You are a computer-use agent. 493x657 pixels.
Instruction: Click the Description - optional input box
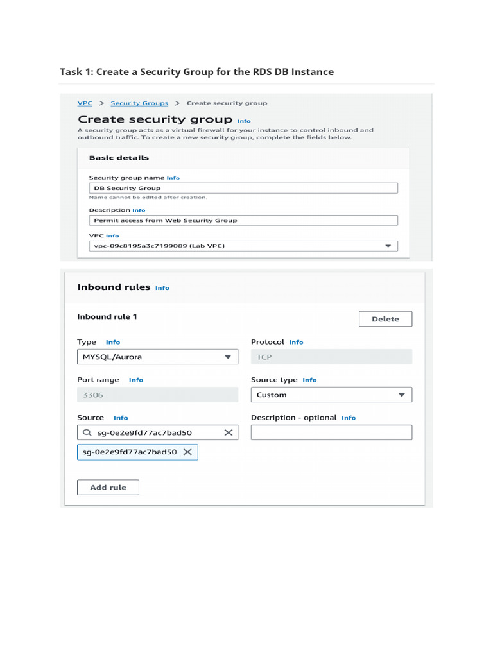[331, 433]
